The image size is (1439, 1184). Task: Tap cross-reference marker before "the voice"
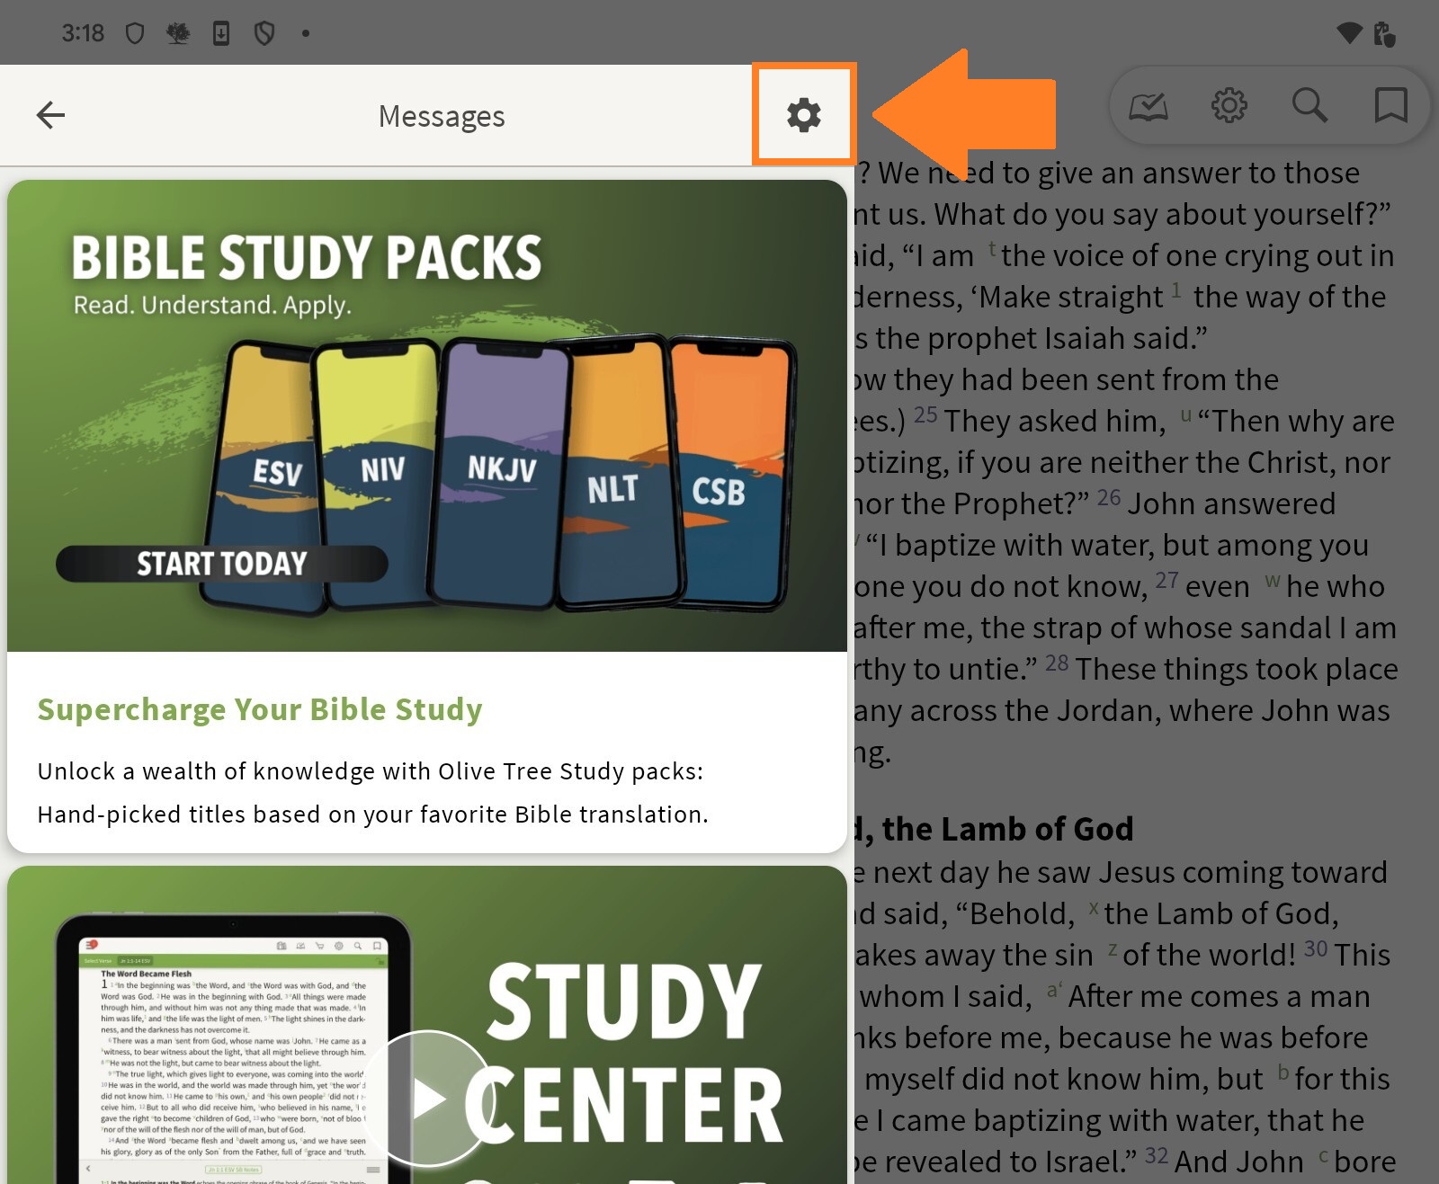[x=992, y=248]
